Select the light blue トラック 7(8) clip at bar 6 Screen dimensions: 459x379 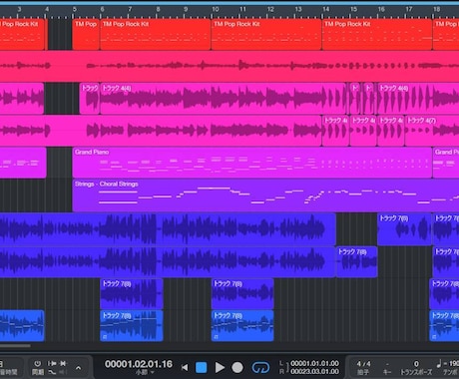pyautogui.click(x=132, y=326)
